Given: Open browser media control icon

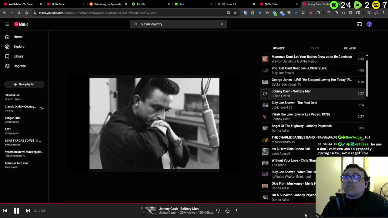Looking at the screenshot, I should coord(369,13).
